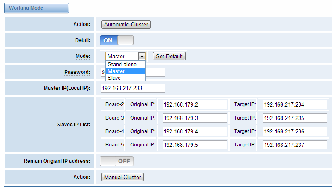
Task: Edit Board-5 Target IP field
Action: pyautogui.click(x=295, y=145)
